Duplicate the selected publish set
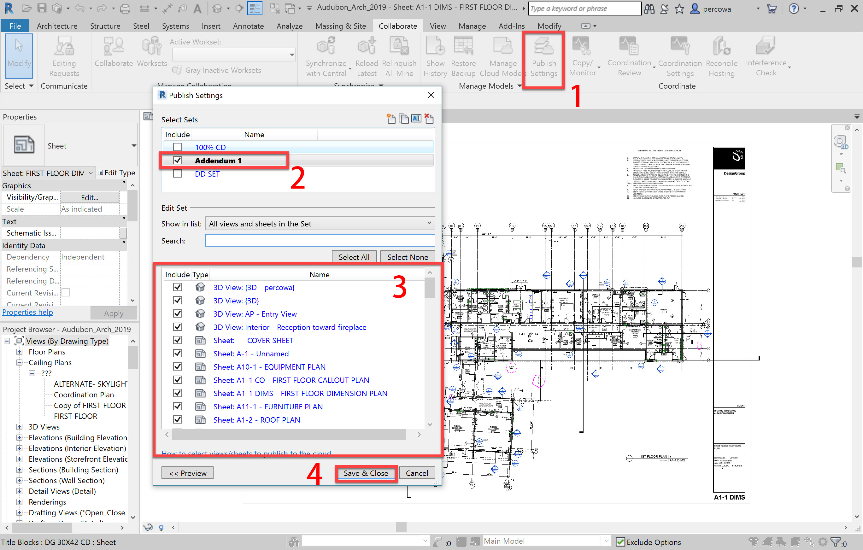863x550 pixels. pos(403,118)
